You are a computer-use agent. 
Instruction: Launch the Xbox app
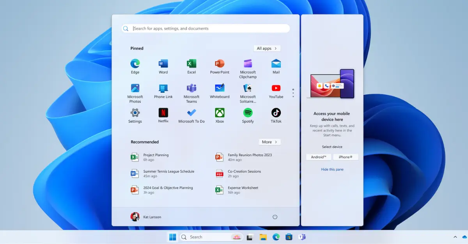point(220,113)
